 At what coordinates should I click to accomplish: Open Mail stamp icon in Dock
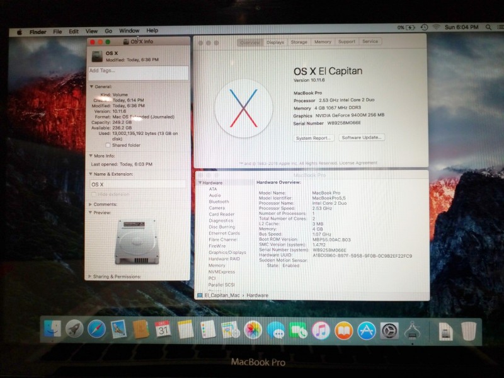pos(118,329)
